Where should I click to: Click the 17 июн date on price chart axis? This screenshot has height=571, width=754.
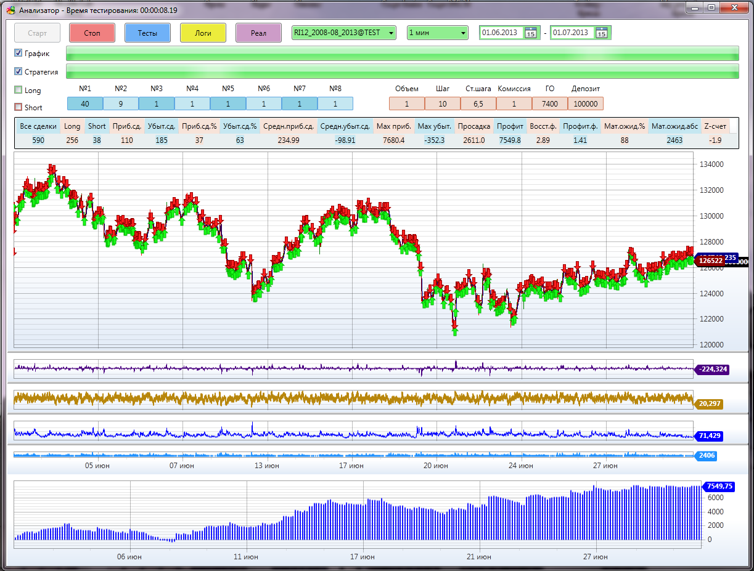(x=351, y=466)
